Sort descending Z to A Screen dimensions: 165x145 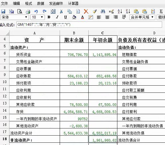point(128,11)
